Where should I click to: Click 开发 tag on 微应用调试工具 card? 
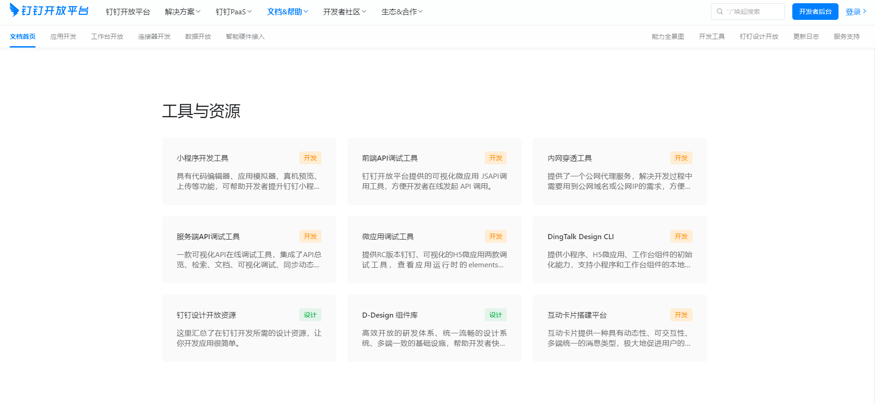[x=496, y=236]
